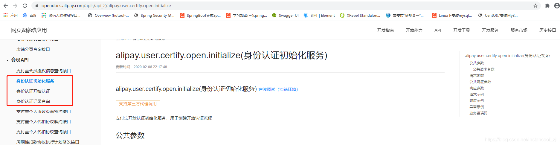Jump to 请求示例 in the outline
Image resolution: width=560 pixels, height=145 pixels.
pos(477,94)
